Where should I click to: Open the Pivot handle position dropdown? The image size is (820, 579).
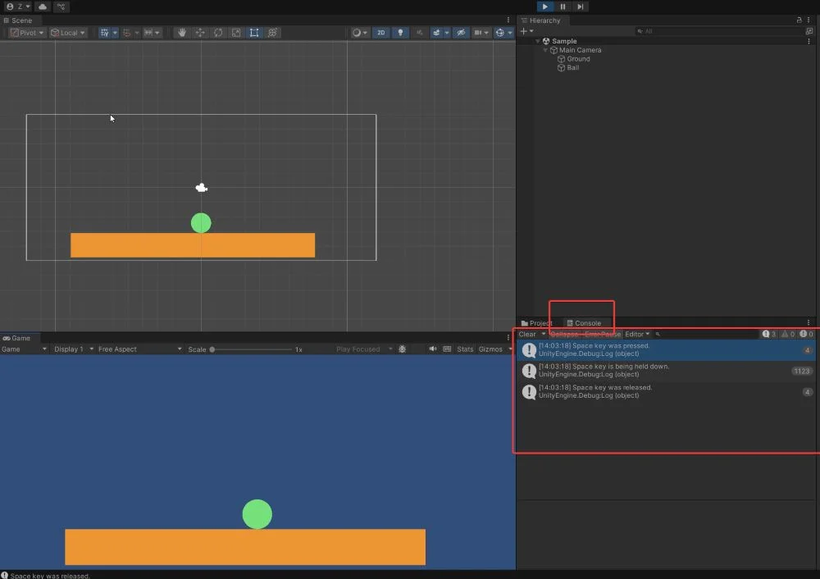click(27, 33)
